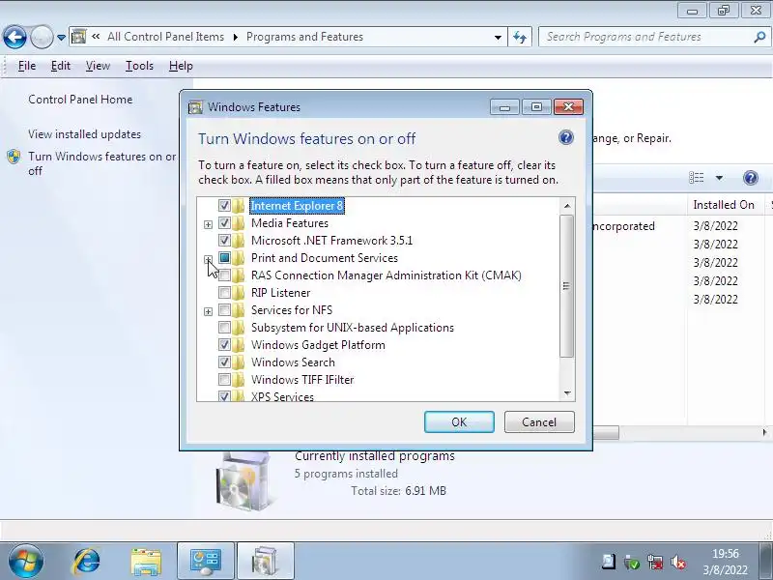Disable the Windows Search checkbox

pos(224,362)
